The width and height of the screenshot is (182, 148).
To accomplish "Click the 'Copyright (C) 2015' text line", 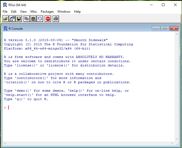I will click(x=69, y=44).
